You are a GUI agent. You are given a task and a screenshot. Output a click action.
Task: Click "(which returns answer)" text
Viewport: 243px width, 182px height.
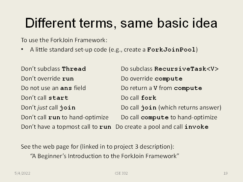click(190, 108)
